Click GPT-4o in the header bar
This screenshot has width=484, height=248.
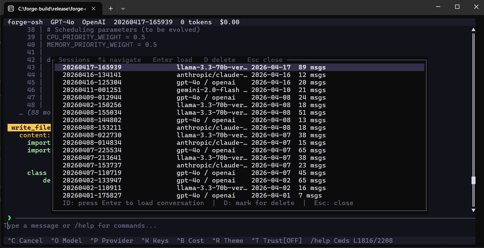pyautogui.click(x=63, y=22)
